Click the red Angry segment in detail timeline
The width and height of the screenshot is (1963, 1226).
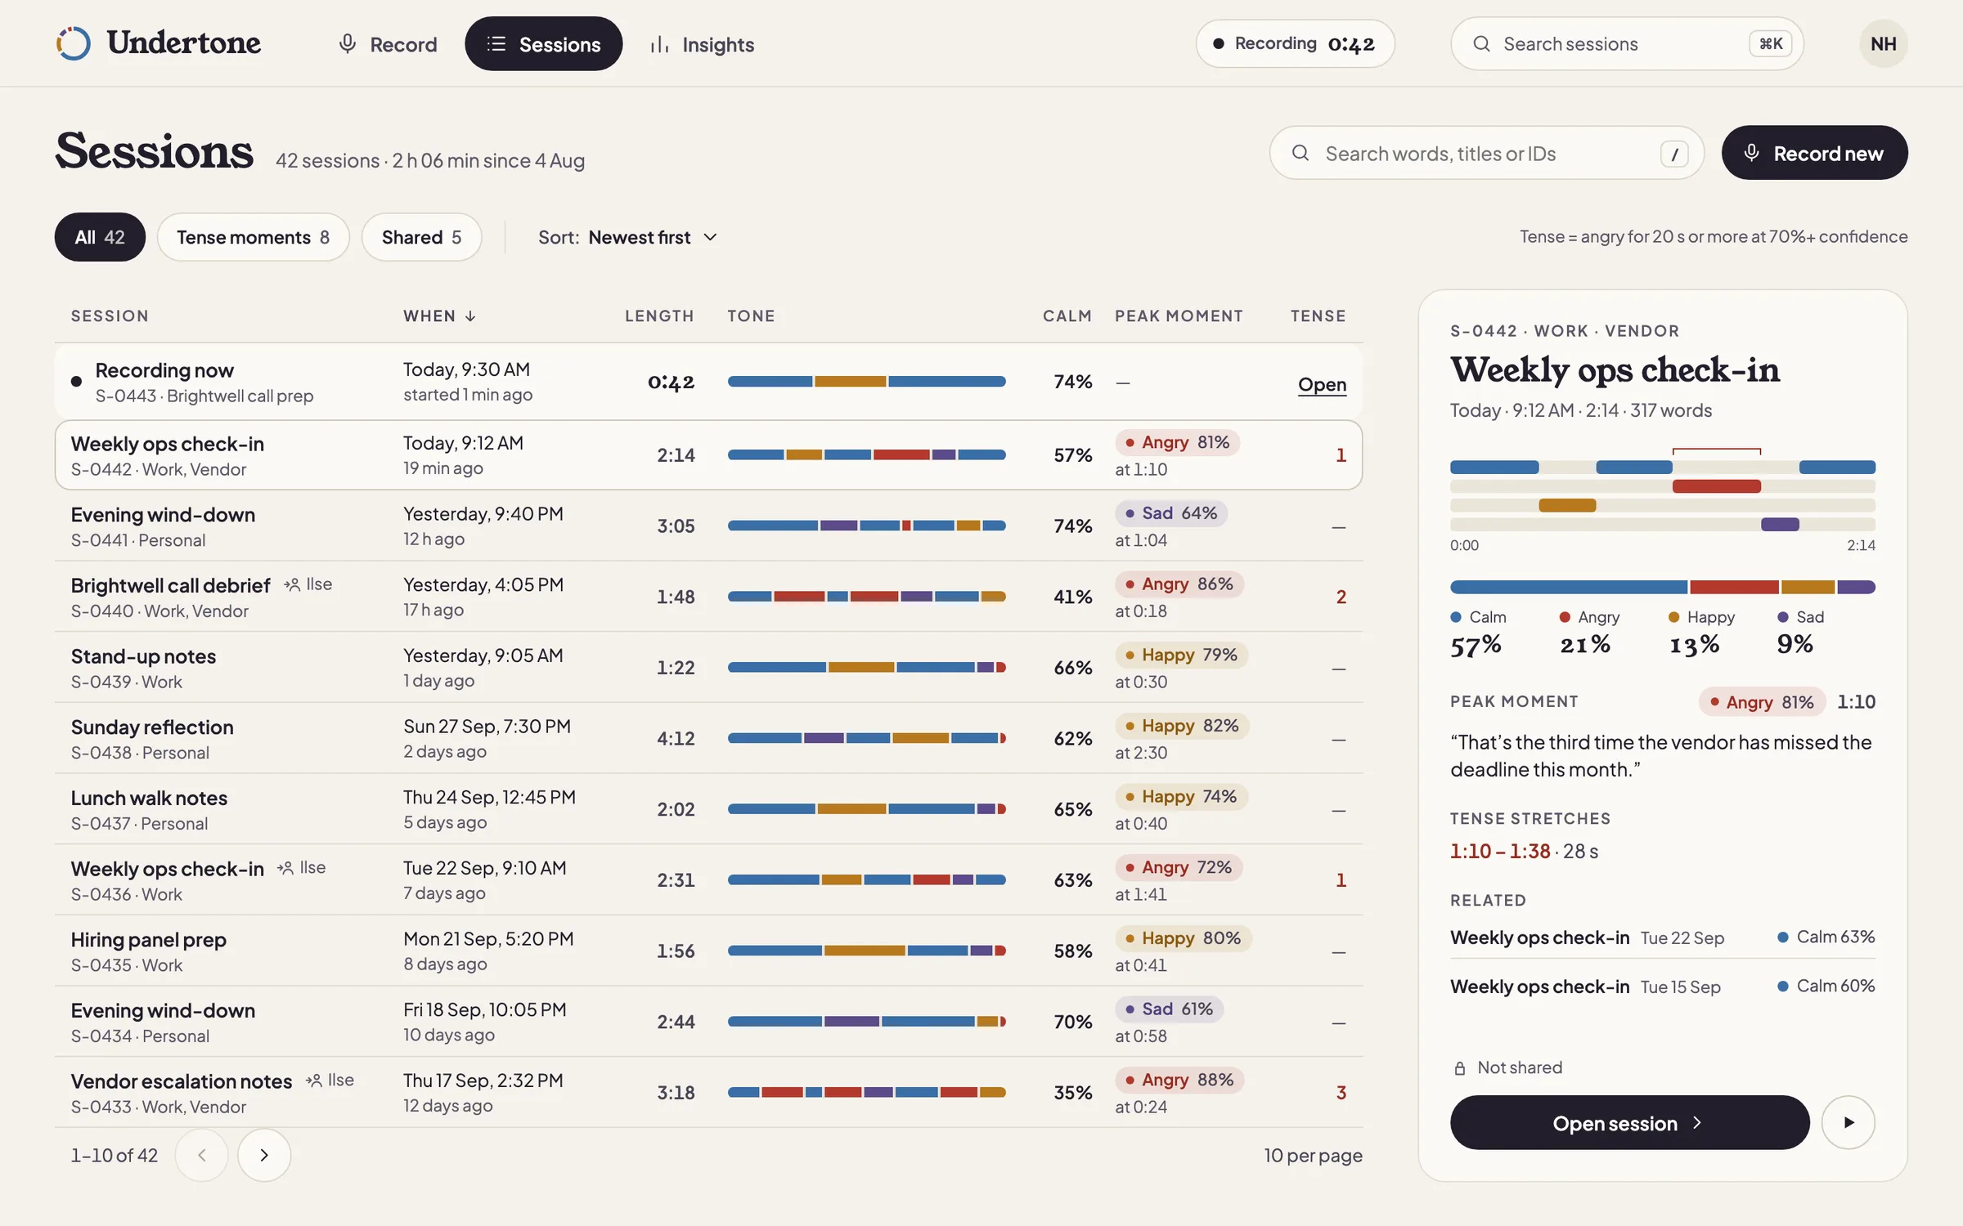(1716, 486)
